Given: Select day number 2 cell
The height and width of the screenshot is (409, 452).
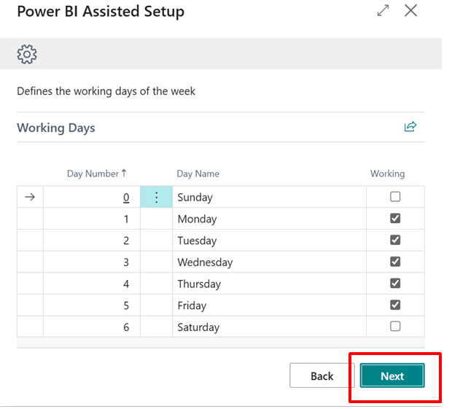Looking at the screenshot, I should pyautogui.click(x=92, y=241).
